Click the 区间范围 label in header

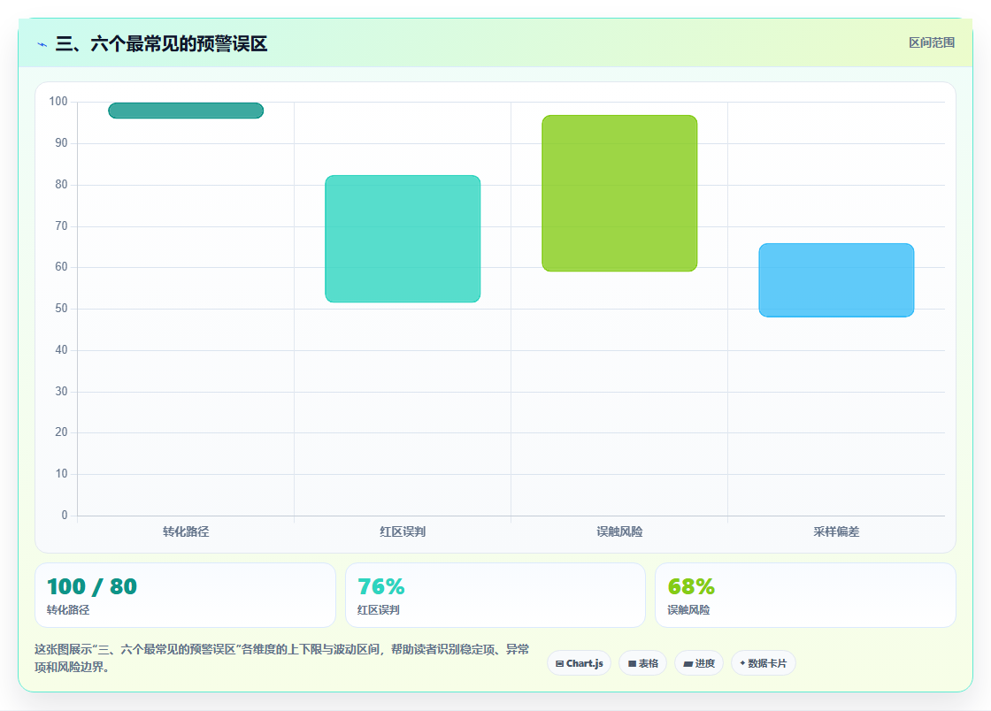pyautogui.click(x=932, y=43)
